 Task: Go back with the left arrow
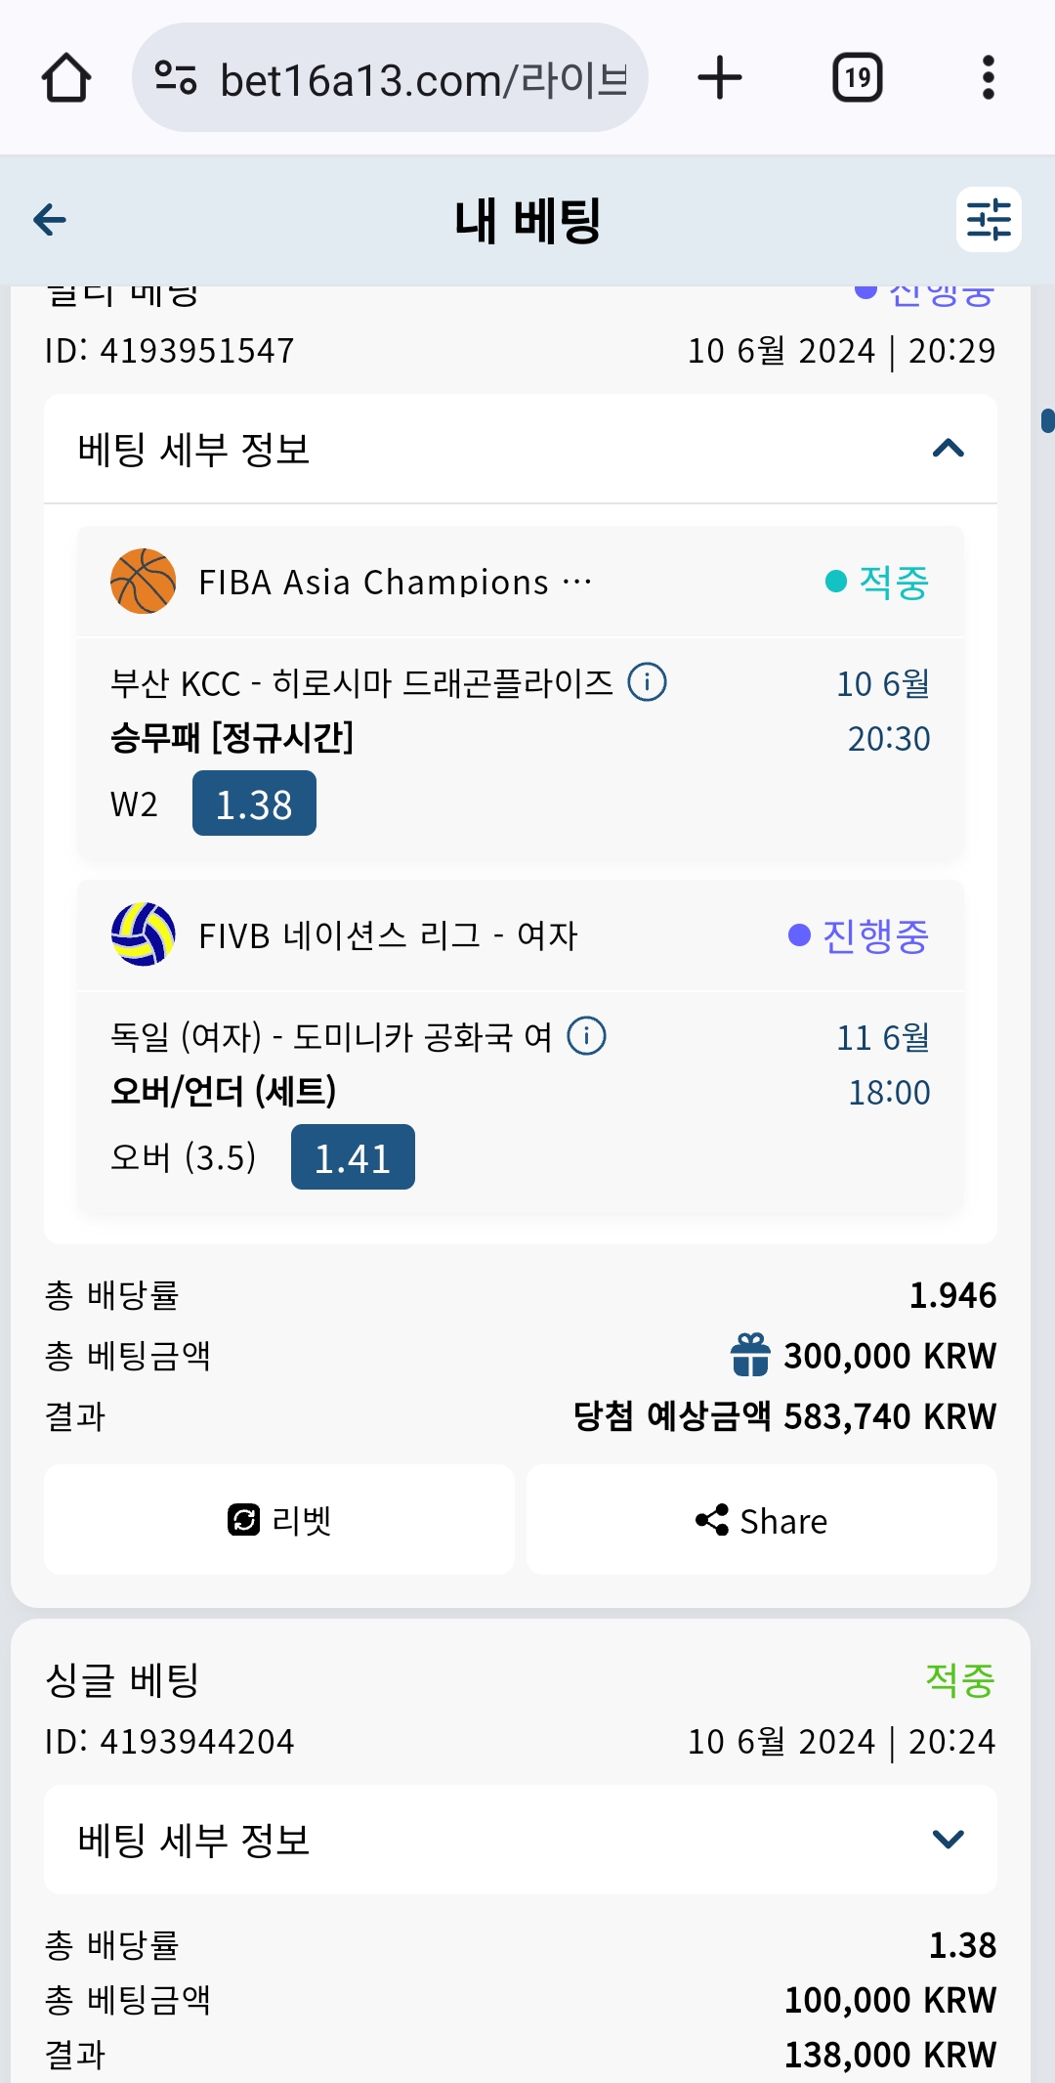(x=50, y=220)
